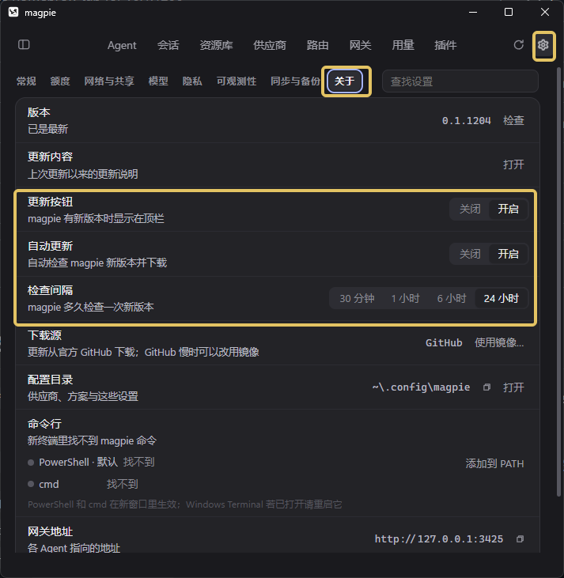Viewport: 564px width, 578px height.
Task: Click the http://127.0.0.1:3425 address text
Action: (x=439, y=539)
